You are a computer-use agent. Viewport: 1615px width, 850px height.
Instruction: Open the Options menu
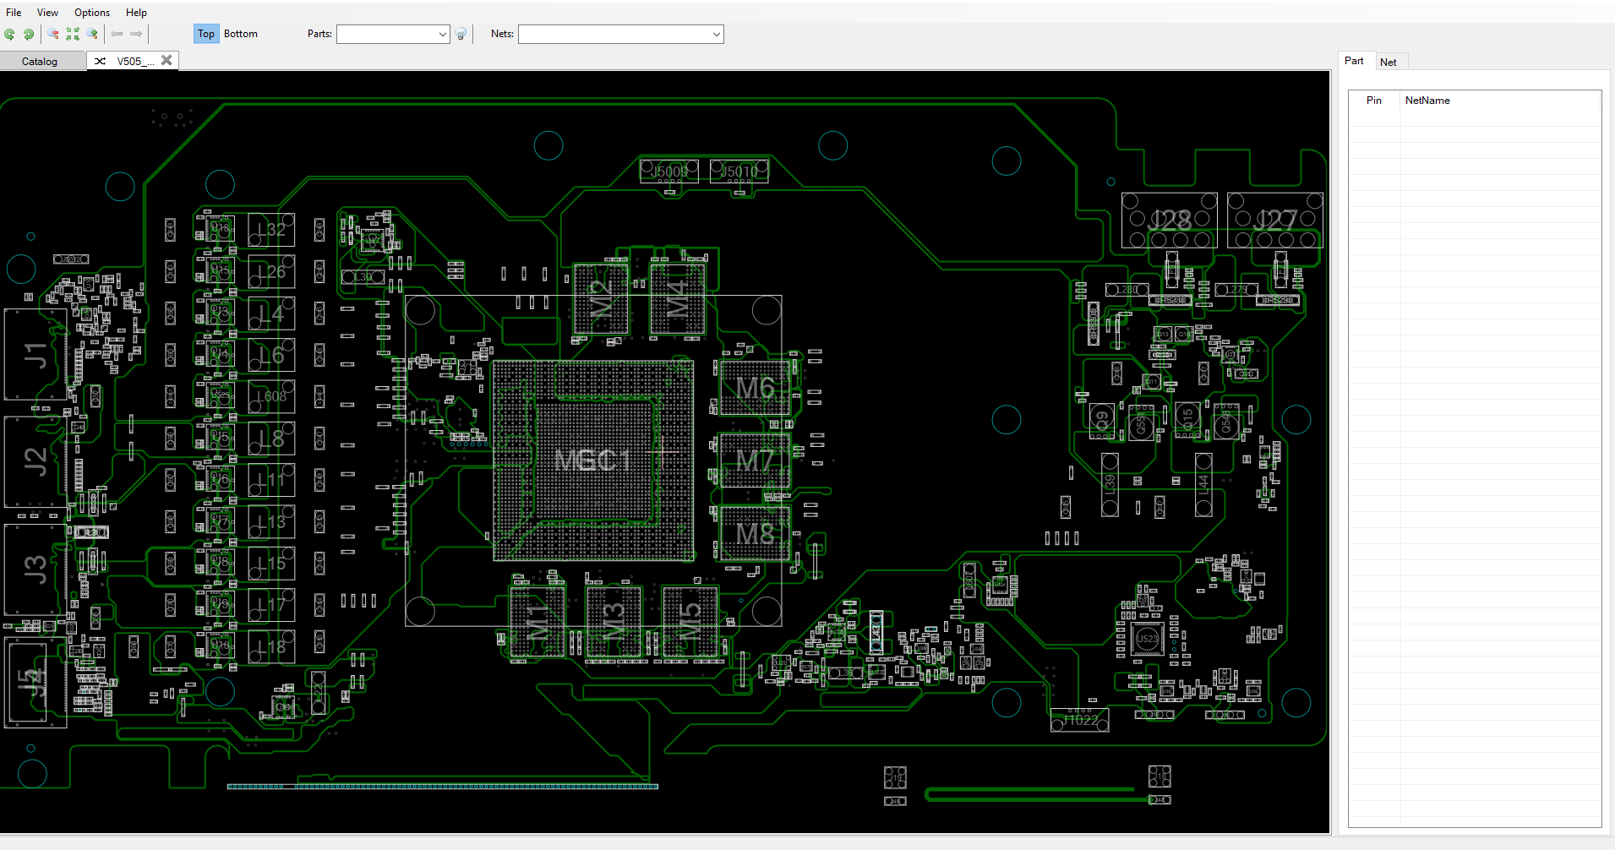(92, 13)
